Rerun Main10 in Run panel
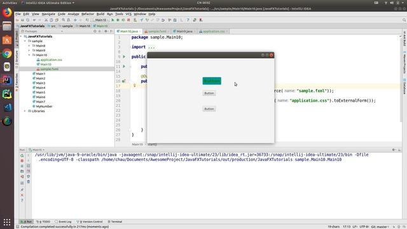The width and height of the screenshot is (407, 229). pos(22,155)
